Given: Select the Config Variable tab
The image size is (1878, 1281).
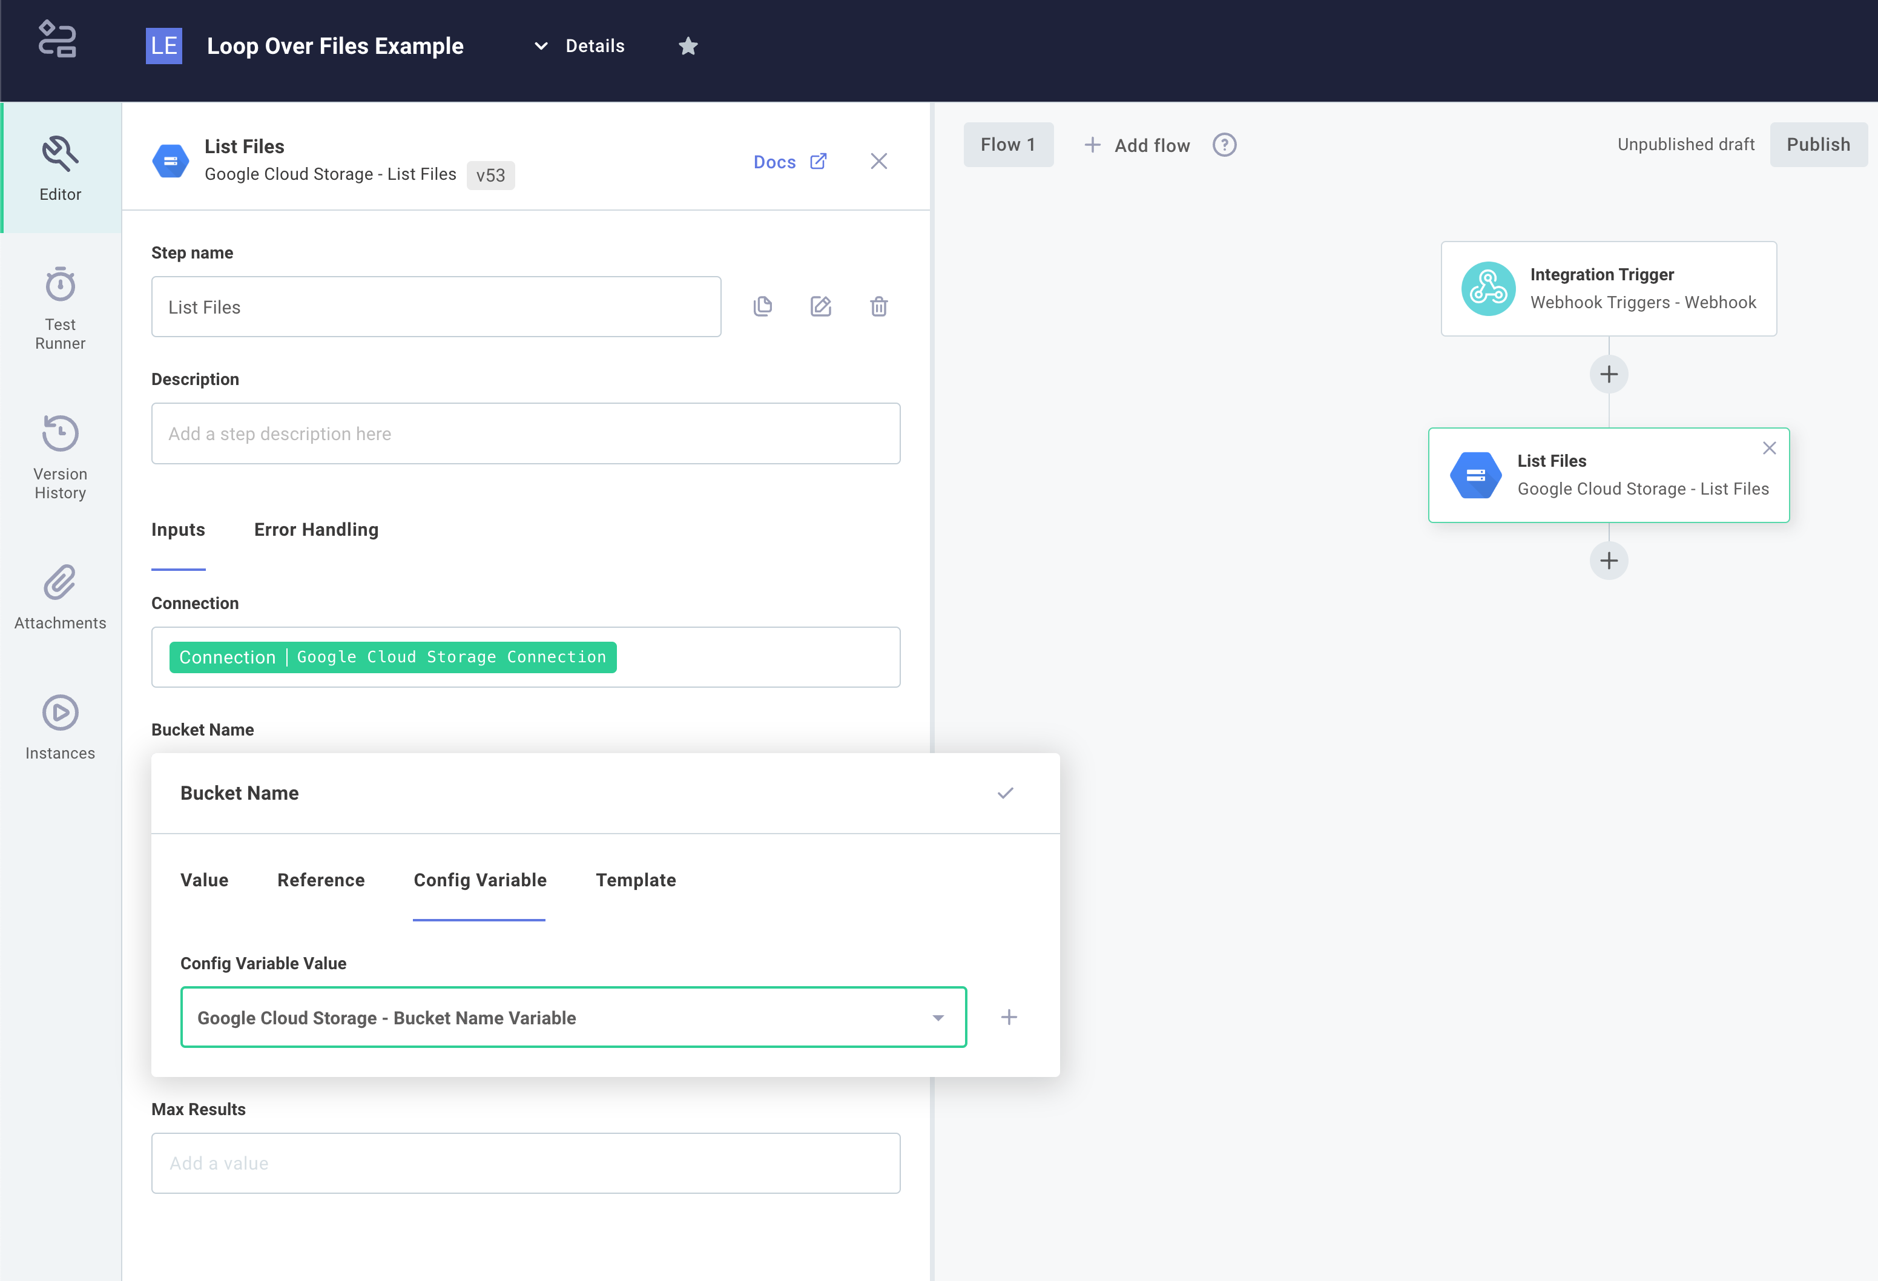Looking at the screenshot, I should tap(480, 879).
